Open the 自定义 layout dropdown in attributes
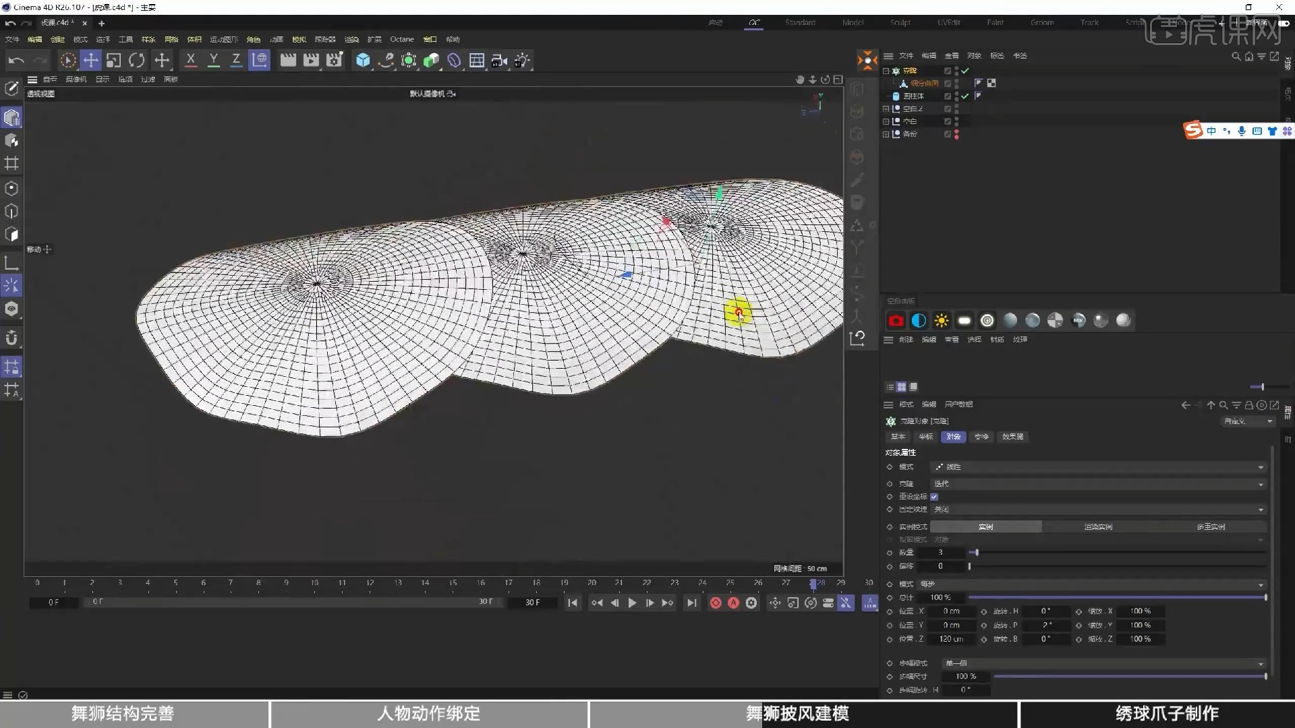1295x728 pixels. [1248, 421]
